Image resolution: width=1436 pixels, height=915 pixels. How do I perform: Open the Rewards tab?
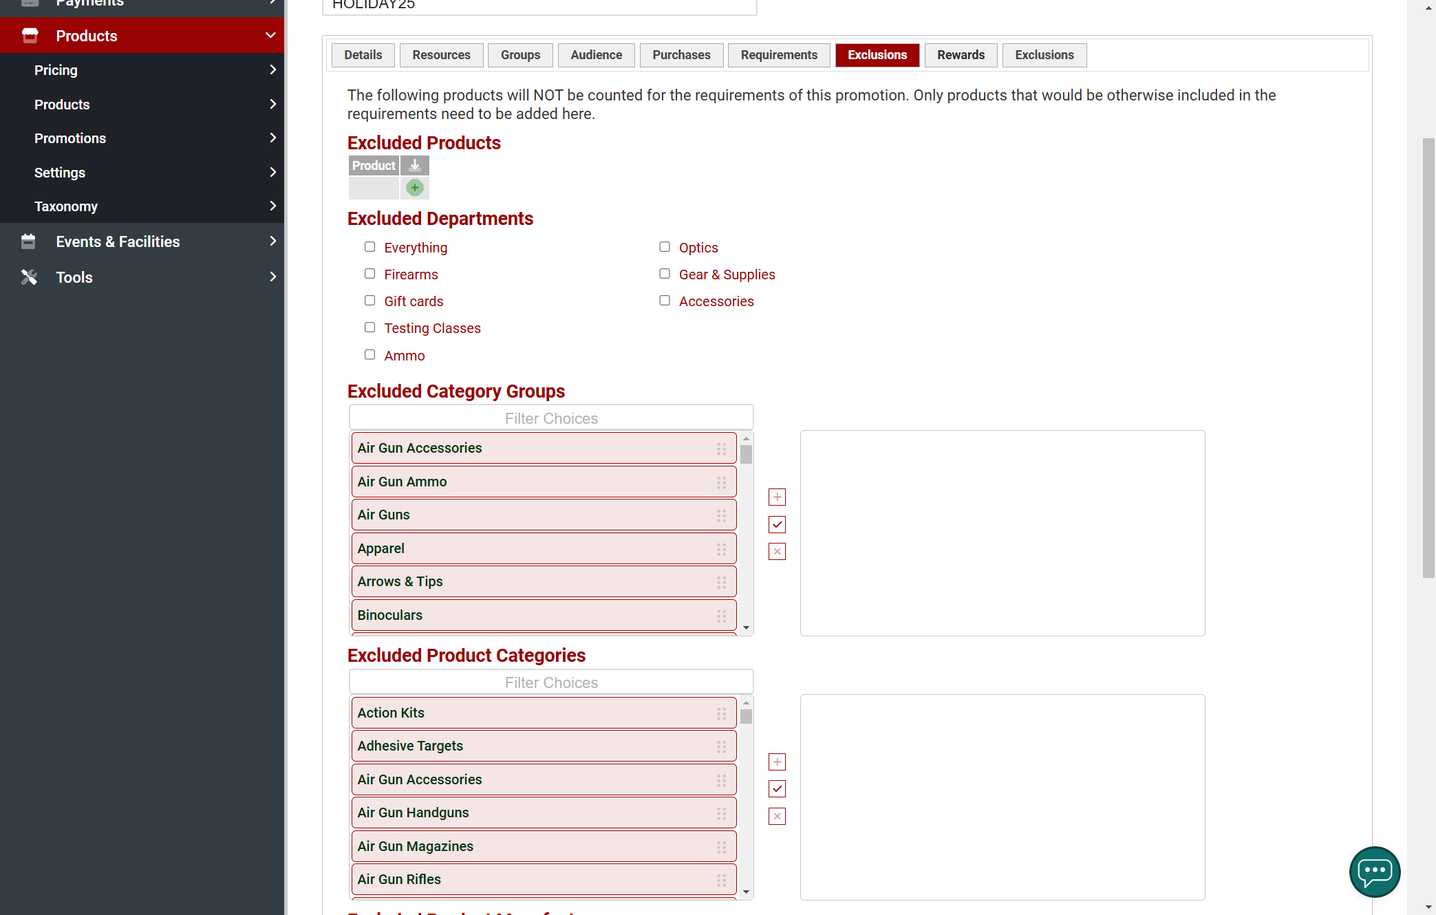pos(961,55)
